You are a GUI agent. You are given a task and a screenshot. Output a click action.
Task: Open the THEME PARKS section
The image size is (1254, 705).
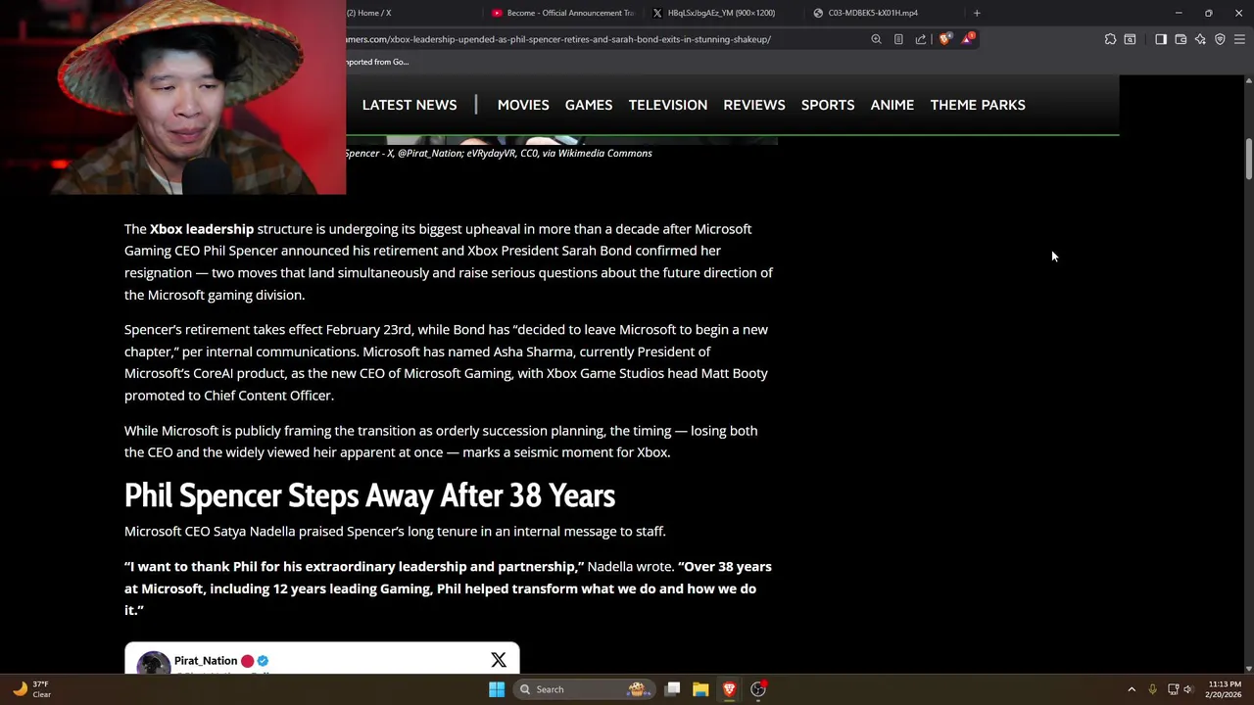point(978,105)
